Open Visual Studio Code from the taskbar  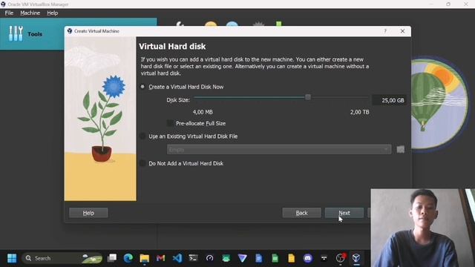click(177, 258)
